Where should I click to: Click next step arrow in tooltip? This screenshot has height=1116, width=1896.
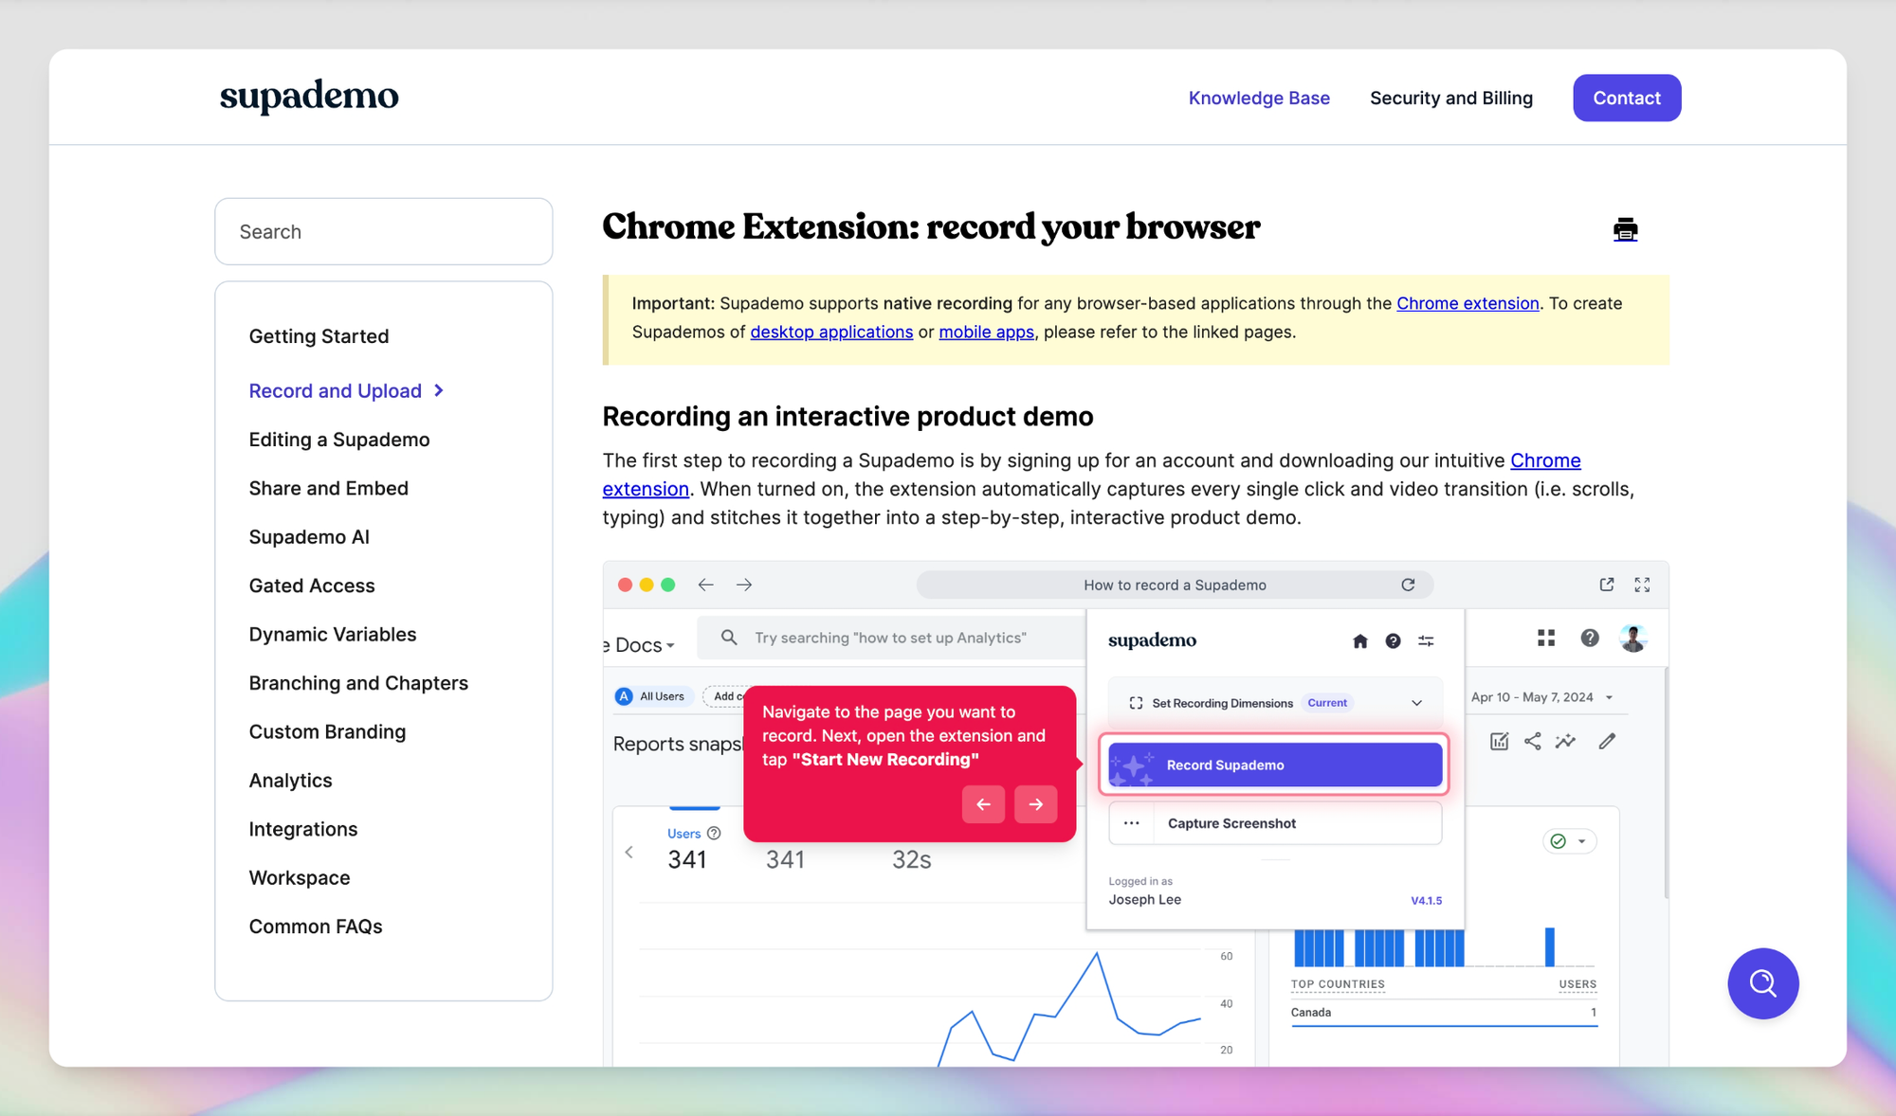pos(1035,804)
